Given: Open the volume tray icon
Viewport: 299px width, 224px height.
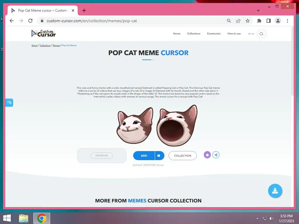Looking at the screenshot, I should [x=272, y=218].
